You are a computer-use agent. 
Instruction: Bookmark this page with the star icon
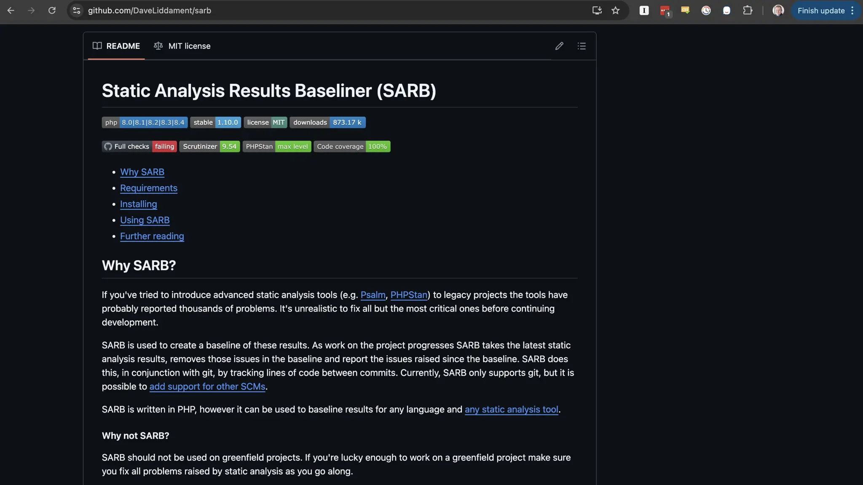pos(616,11)
